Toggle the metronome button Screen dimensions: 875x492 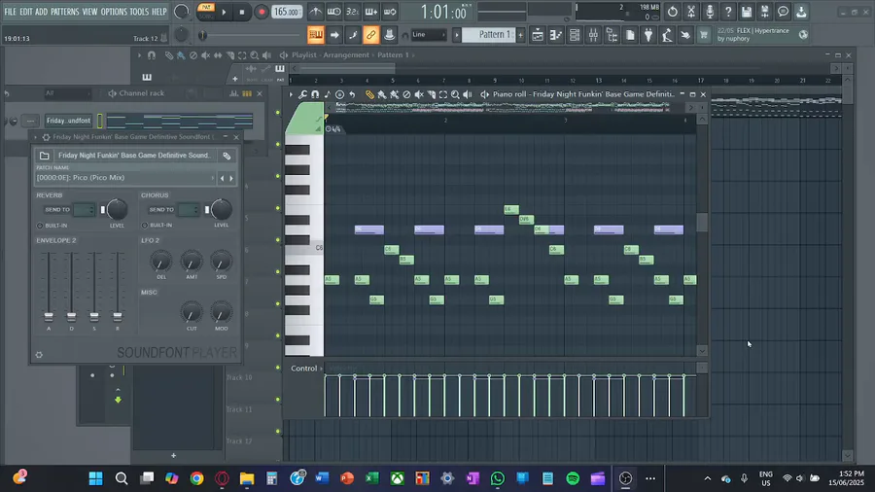(315, 12)
